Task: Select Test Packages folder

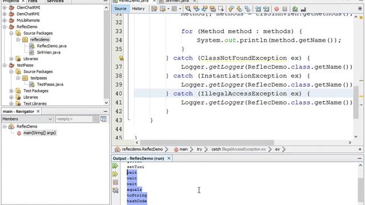Action: tap(36, 91)
